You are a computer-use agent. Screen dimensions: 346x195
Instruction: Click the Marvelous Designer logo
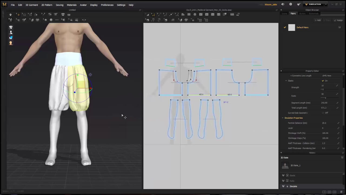pyautogui.click(x=4, y=5)
